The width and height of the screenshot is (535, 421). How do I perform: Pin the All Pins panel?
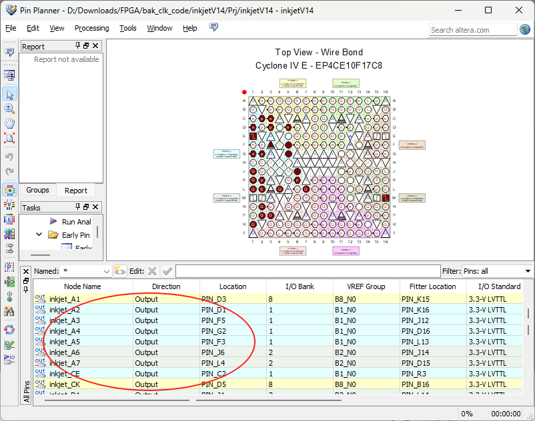(26, 290)
